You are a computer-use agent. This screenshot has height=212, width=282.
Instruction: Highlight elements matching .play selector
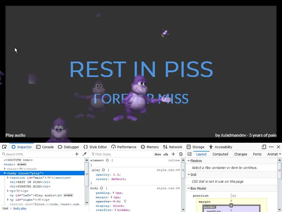104,170
